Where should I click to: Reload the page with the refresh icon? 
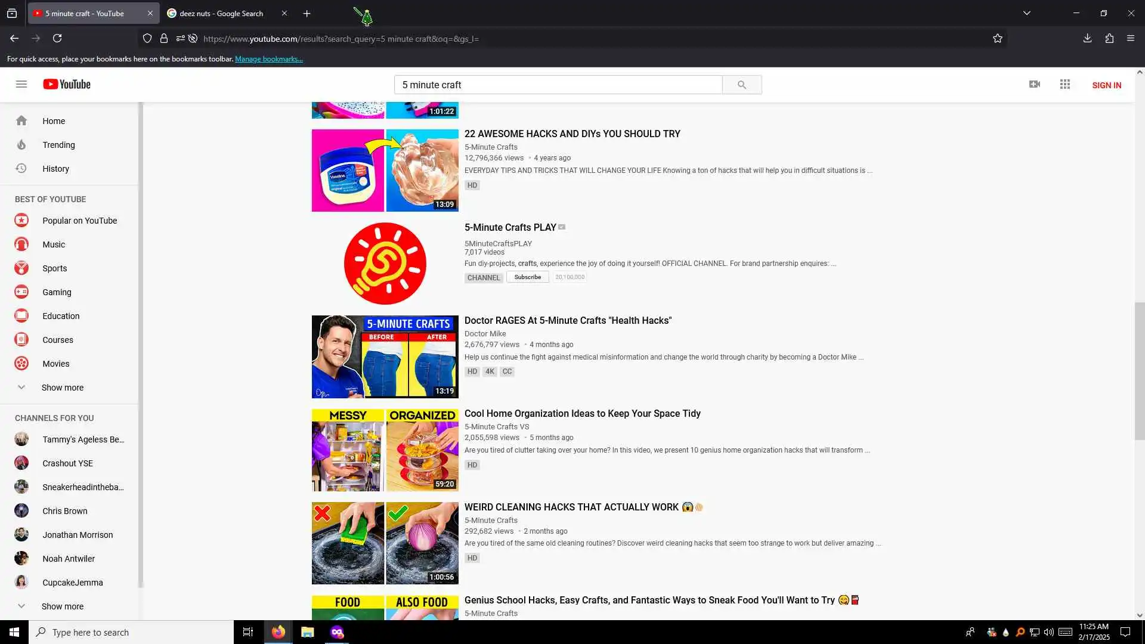pyautogui.click(x=57, y=39)
